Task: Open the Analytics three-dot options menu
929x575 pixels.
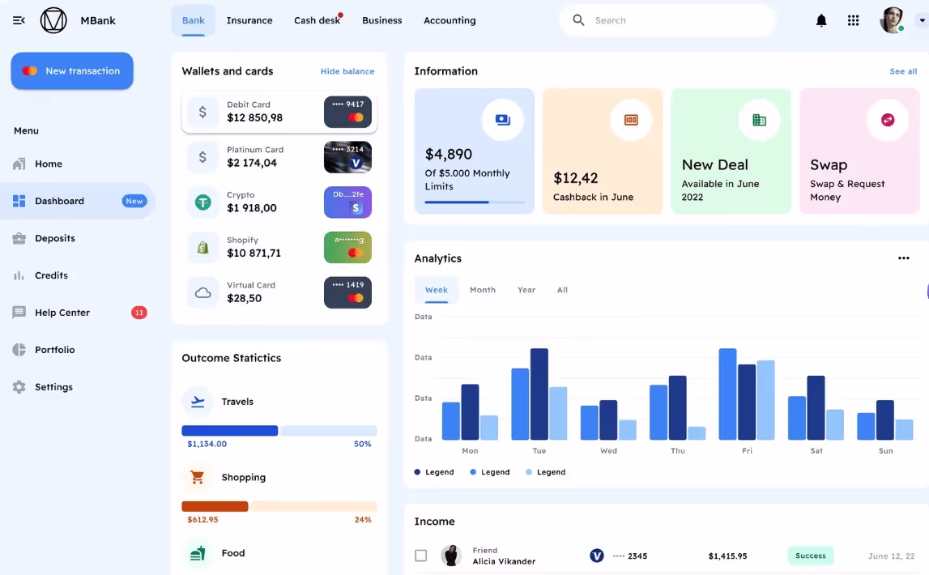Action: tap(903, 258)
